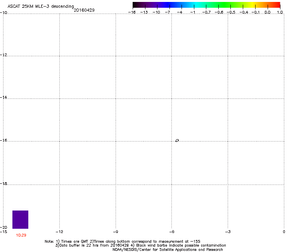Click the color bar label -1
The height and width of the screenshot is (252, 287).
click(193, 12)
